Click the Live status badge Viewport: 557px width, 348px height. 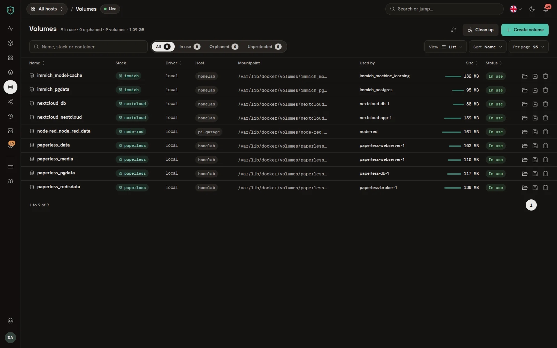coord(110,9)
